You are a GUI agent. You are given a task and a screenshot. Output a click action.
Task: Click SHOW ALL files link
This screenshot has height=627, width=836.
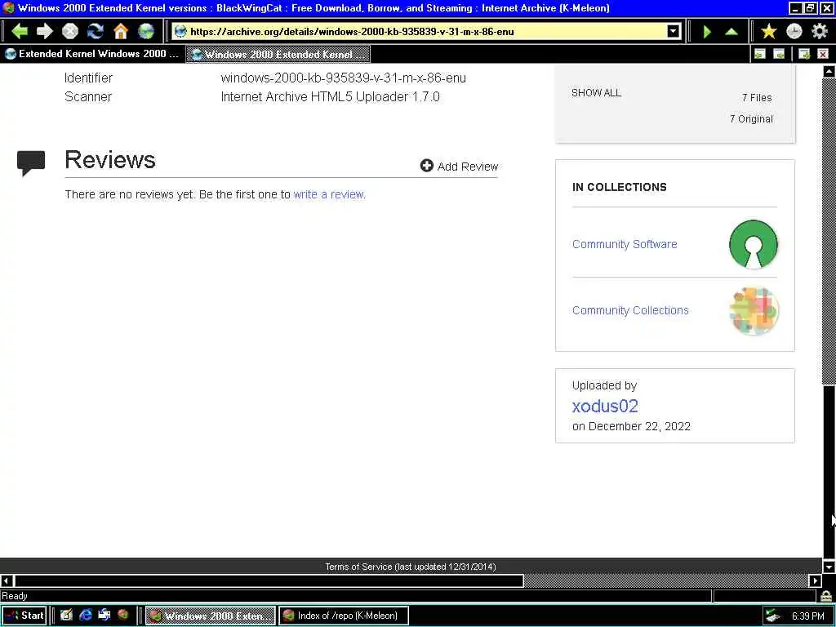point(596,93)
